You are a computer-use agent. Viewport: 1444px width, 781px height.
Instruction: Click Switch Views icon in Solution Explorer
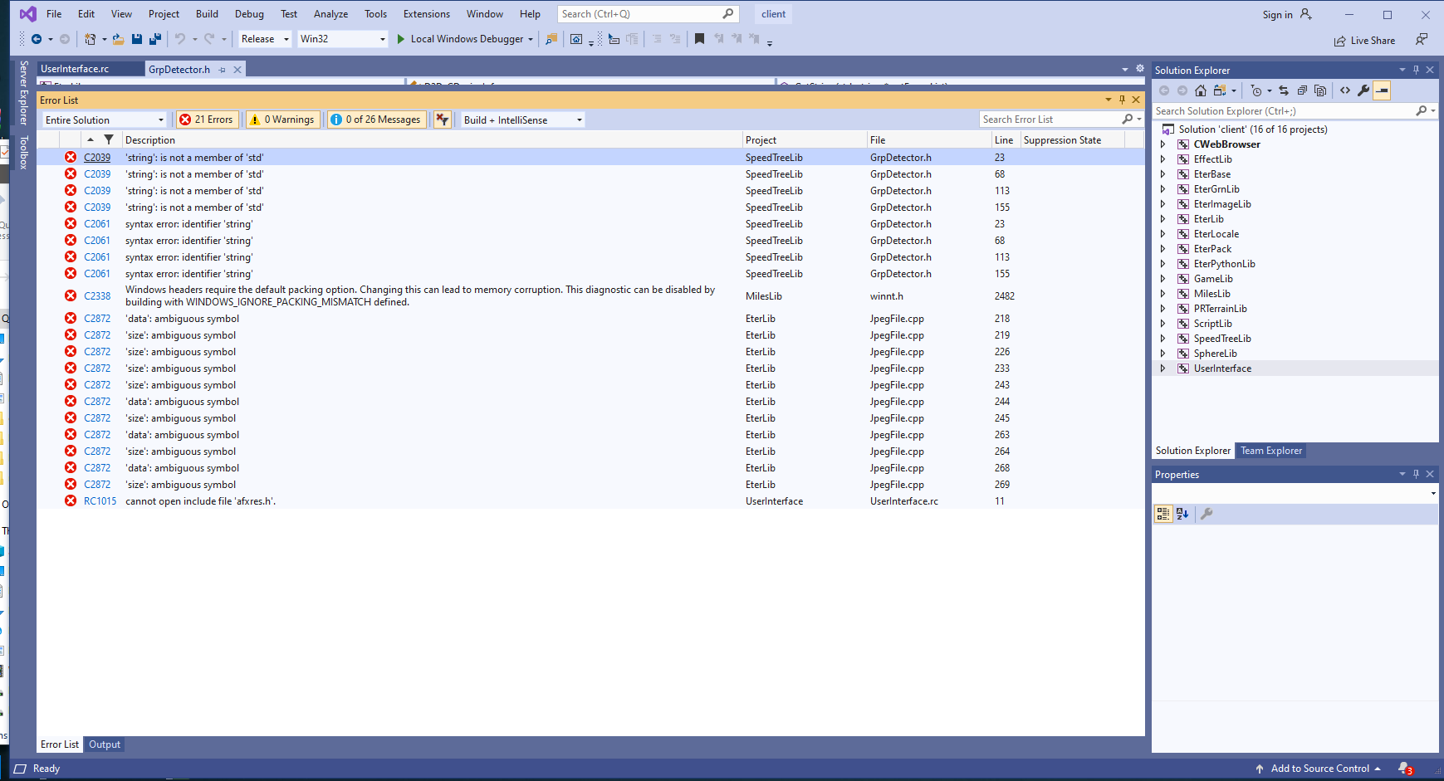coord(1220,90)
